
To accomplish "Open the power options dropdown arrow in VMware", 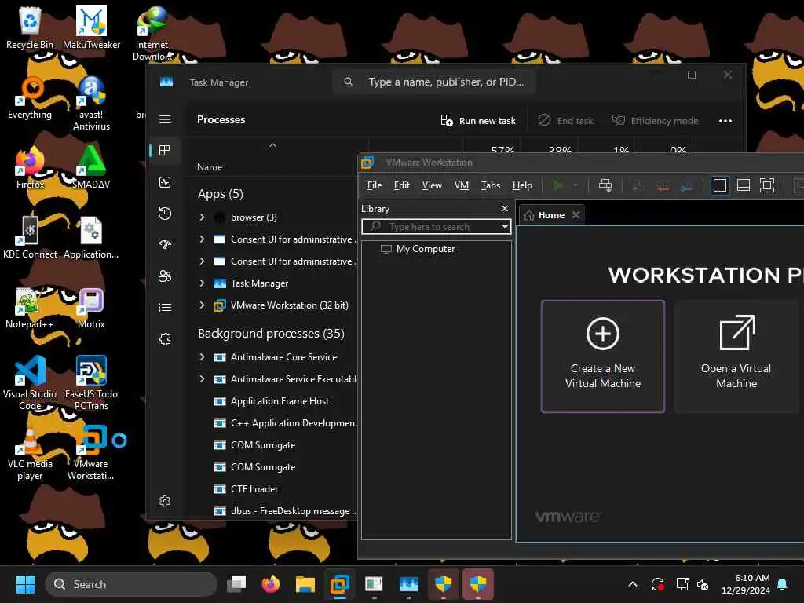I will click(576, 185).
